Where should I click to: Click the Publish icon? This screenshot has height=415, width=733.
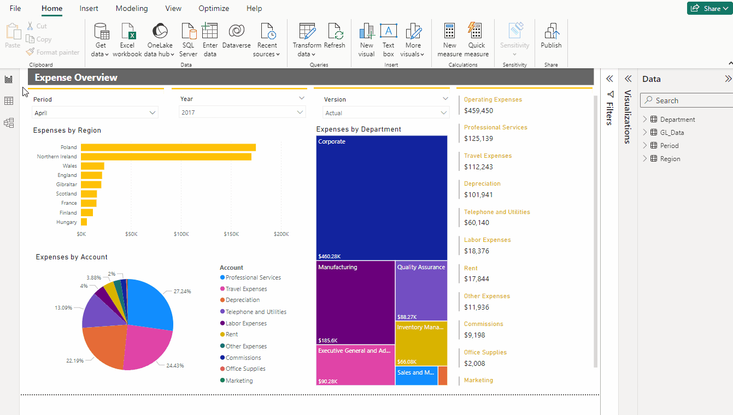click(x=551, y=31)
